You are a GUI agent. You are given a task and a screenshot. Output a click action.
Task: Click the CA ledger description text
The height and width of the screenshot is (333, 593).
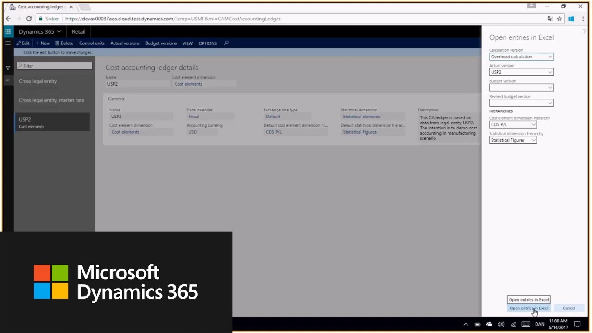[x=448, y=128]
